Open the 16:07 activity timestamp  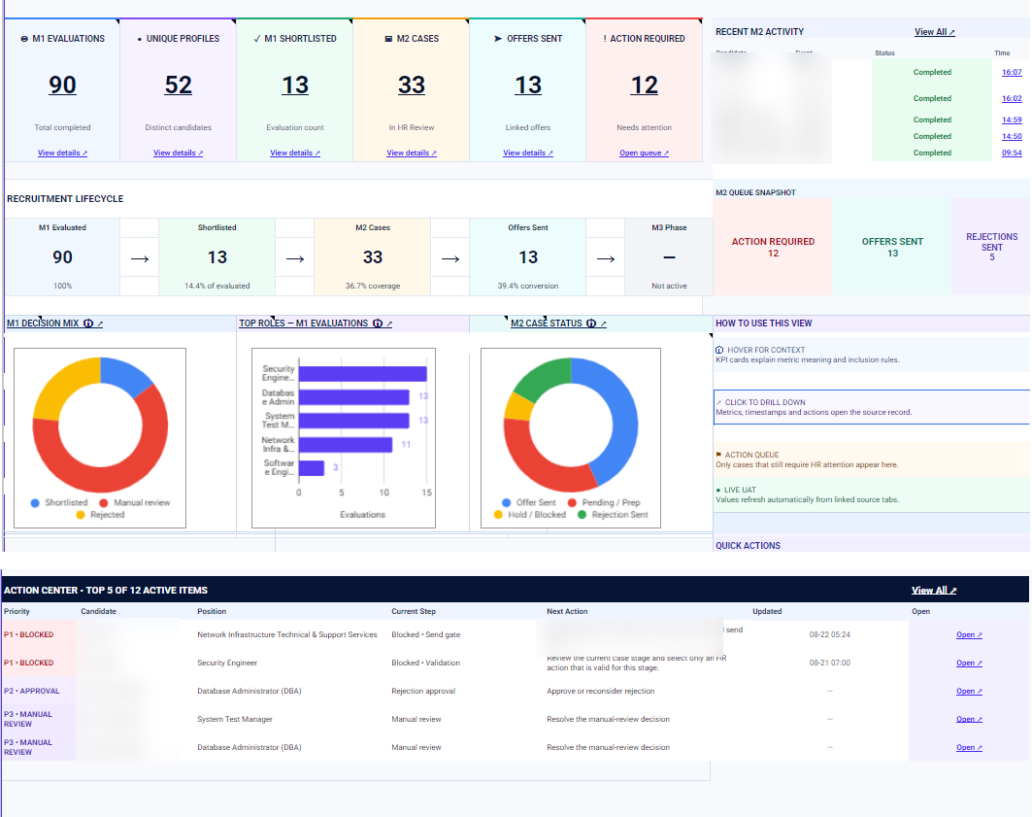pyautogui.click(x=1012, y=73)
